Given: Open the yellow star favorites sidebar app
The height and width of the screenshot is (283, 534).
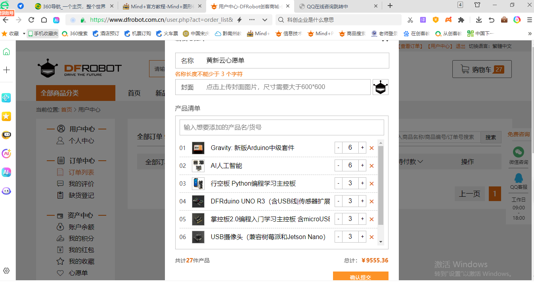Looking at the screenshot, I should coord(6,116).
